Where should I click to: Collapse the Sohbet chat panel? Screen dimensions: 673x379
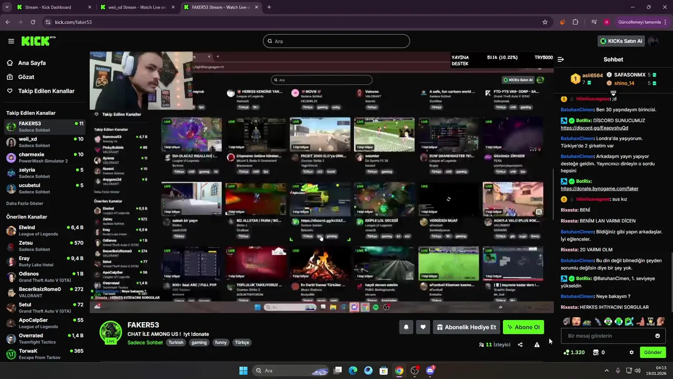click(560, 59)
